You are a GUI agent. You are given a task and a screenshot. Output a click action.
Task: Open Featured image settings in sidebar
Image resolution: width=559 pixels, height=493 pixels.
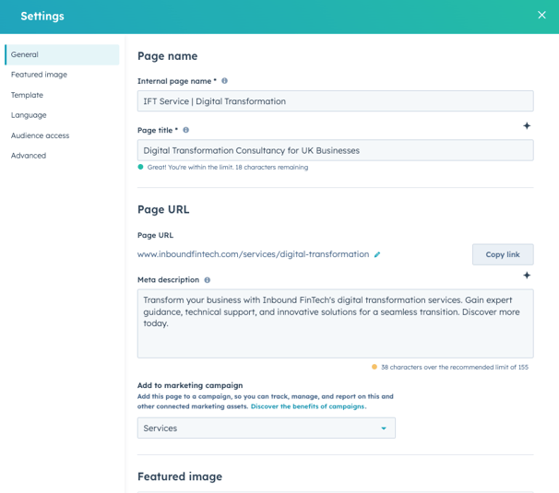(39, 75)
